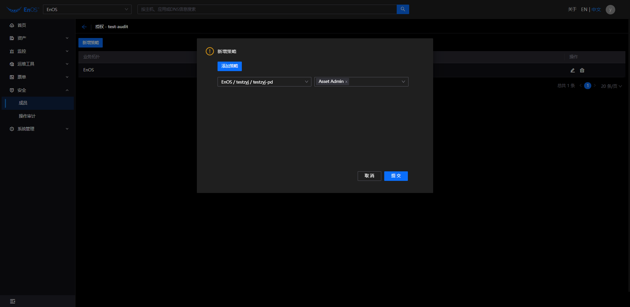This screenshot has width=630, height=307.
Task: Click the 业务拓扑 column header
Action: pyautogui.click(x=91, y=57)
